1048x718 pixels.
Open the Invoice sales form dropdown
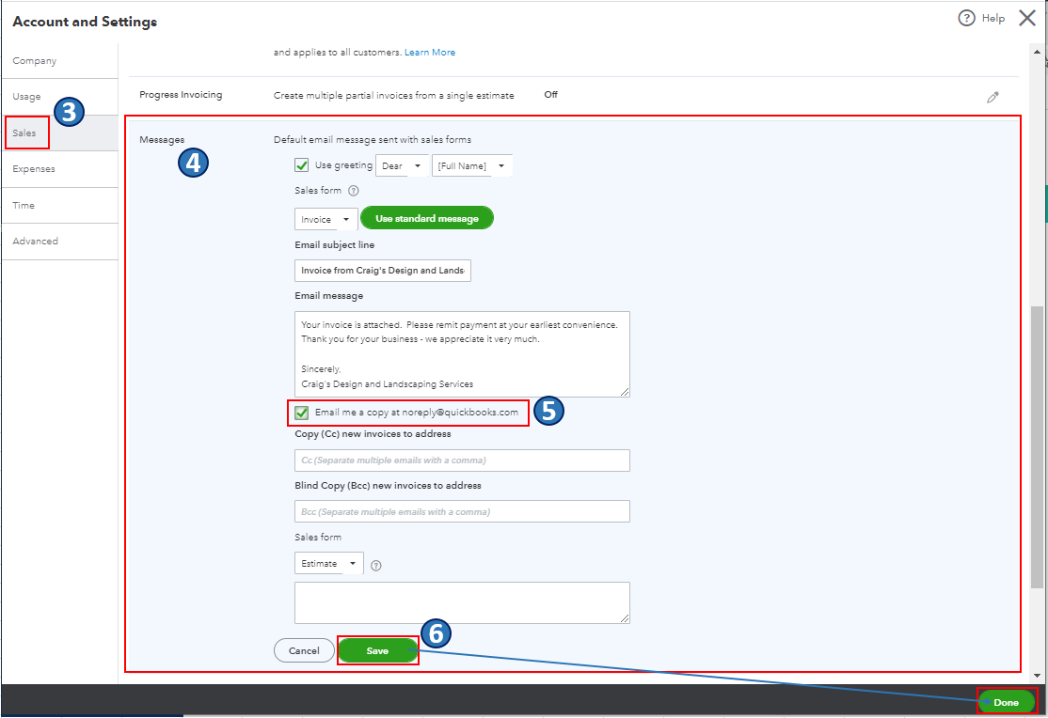tap(326, 217)
